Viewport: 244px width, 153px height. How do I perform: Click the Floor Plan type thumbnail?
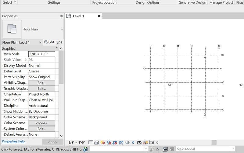coord(12,29)
